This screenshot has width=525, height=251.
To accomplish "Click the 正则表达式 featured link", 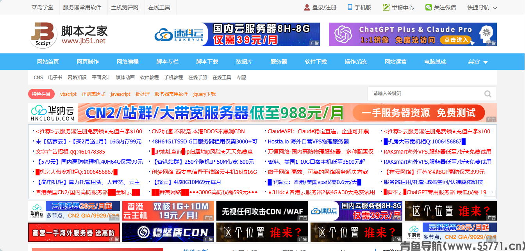I will coord(93,94).
